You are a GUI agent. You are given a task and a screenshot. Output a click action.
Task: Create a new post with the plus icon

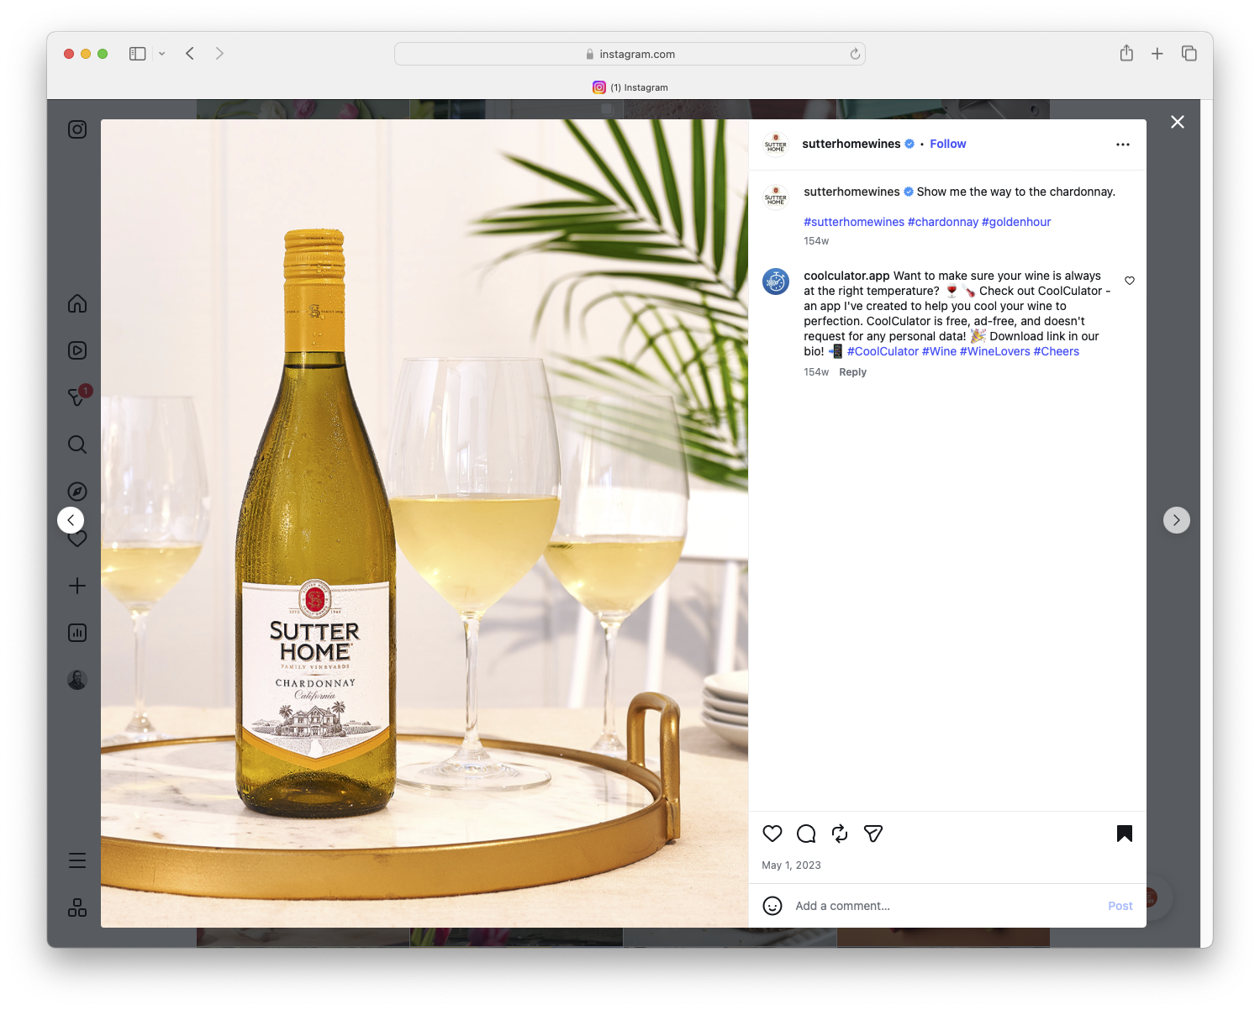tap(77, 586)
